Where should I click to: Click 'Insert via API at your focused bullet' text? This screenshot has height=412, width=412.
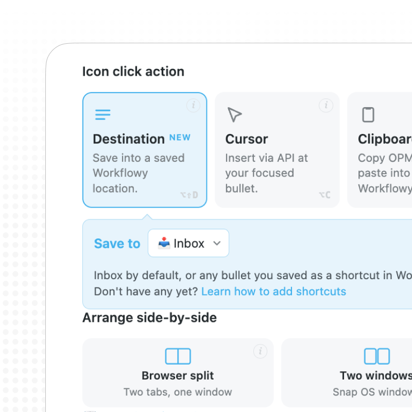[x=266, y=173]
